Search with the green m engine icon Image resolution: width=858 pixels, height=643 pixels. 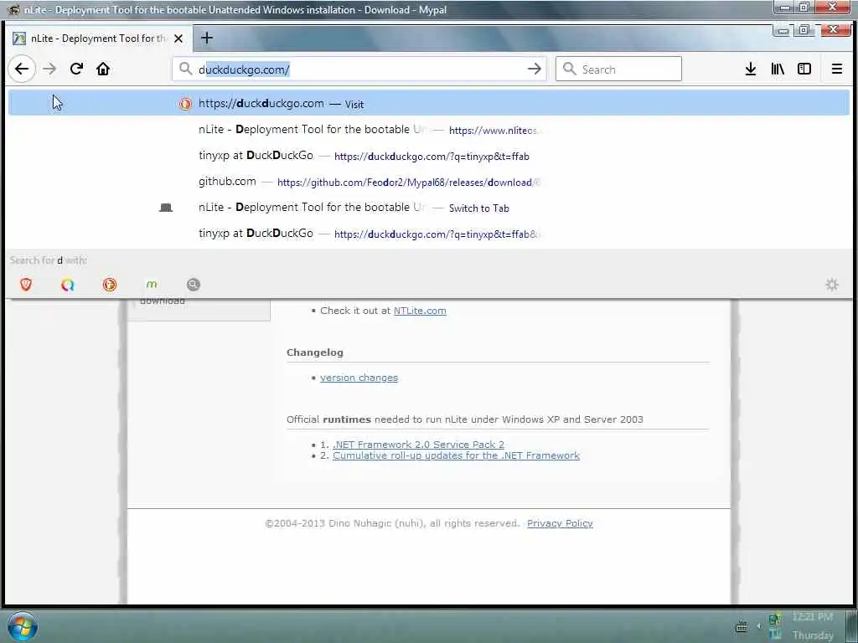(x=152, y=285)
